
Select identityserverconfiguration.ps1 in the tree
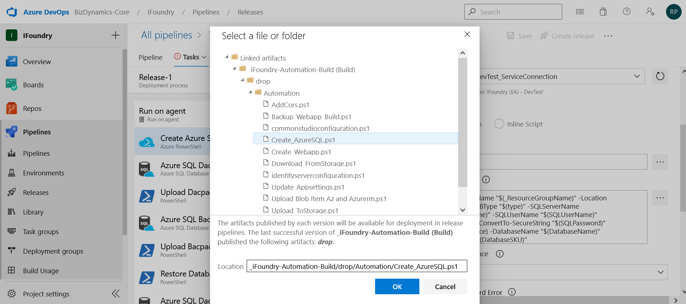coord(318,175)
